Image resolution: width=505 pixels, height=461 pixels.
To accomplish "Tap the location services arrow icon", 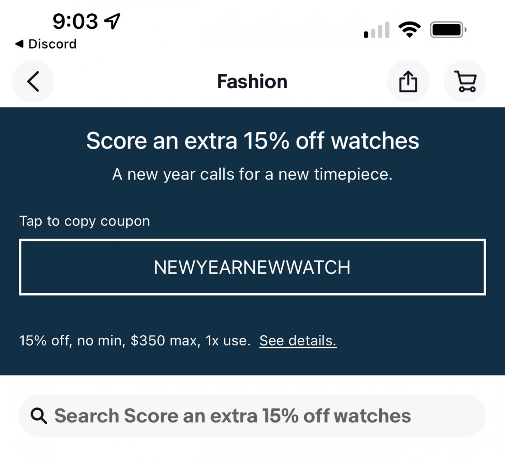I will tap(113, 21).
